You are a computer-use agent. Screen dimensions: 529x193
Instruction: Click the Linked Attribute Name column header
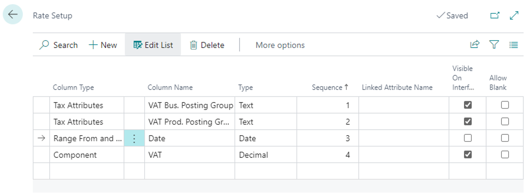click(x=397, y=87)
